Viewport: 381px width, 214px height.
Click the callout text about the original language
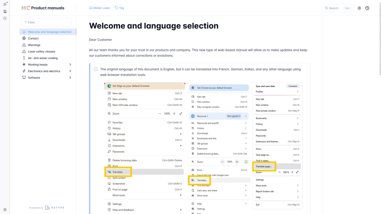coord(200,72)
